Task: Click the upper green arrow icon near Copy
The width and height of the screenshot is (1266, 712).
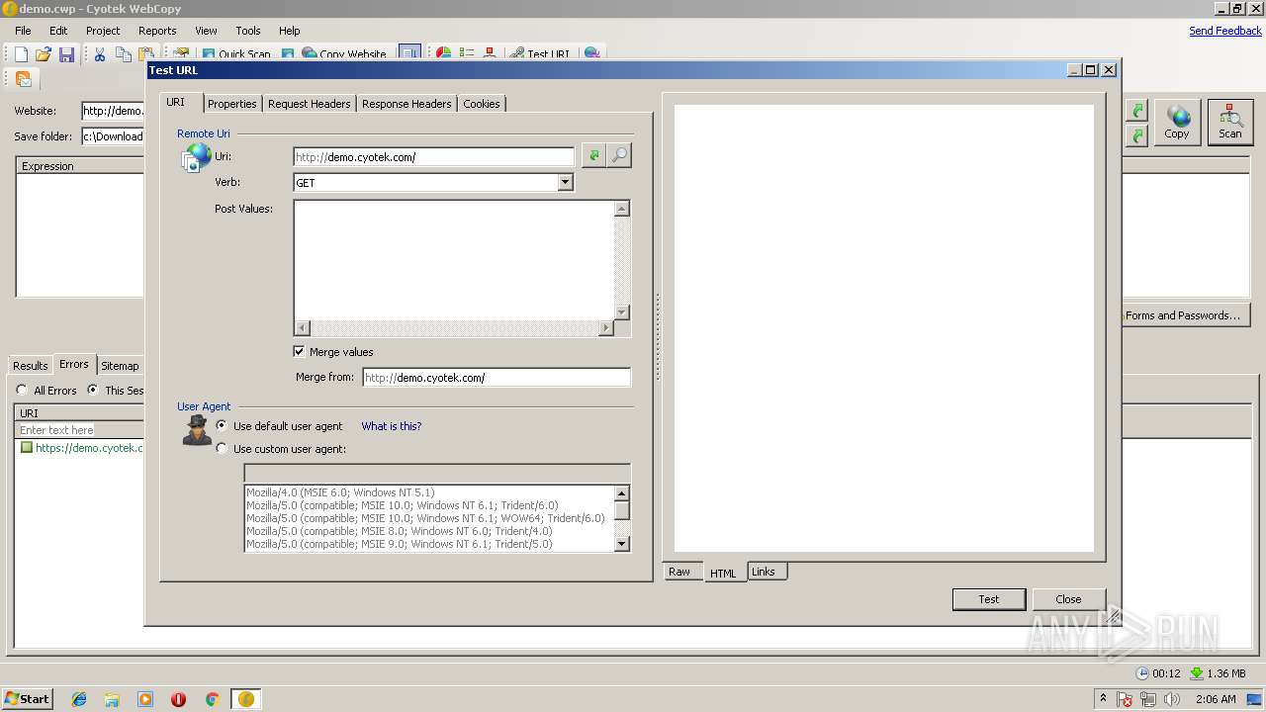Action: pyautogui.click(x=1137, y=111)
